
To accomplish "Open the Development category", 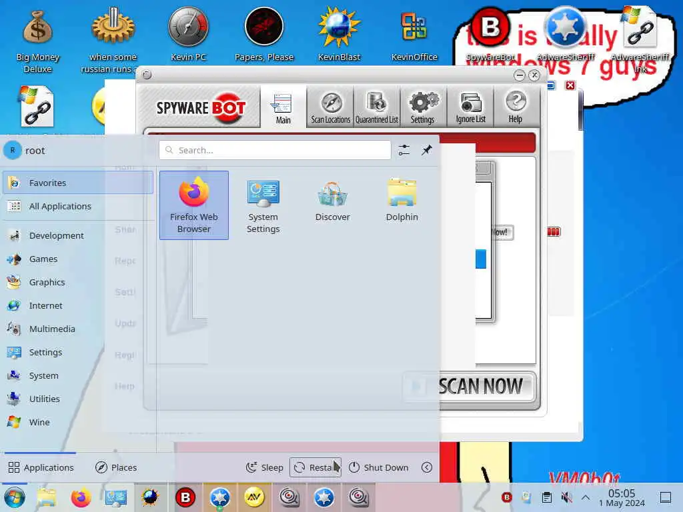I will 78,235.
